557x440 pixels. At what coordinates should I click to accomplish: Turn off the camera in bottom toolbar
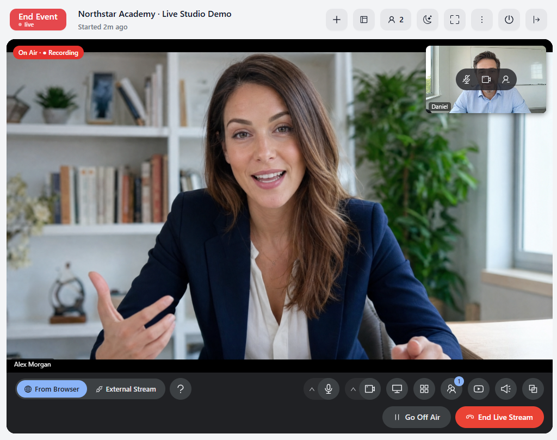[x=370, y=389]
